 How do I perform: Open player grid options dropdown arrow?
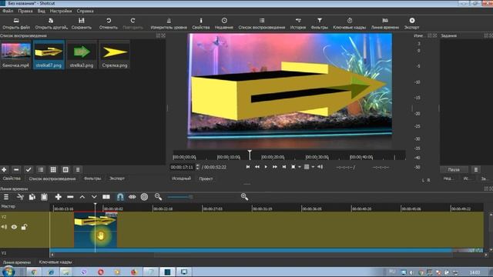314,167
